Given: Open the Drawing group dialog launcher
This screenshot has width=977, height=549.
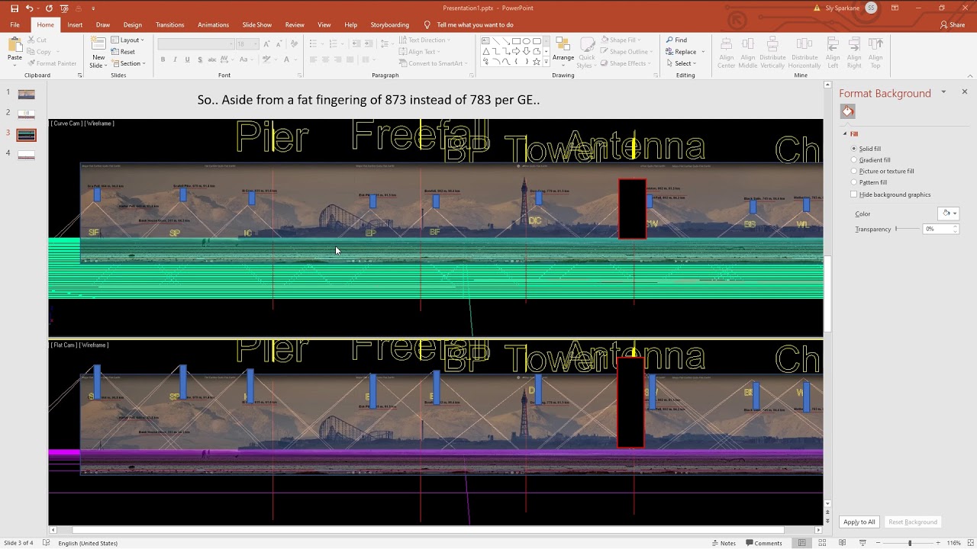Looking at the screenshot, I should pyautogui.click(x=656, y=75).
